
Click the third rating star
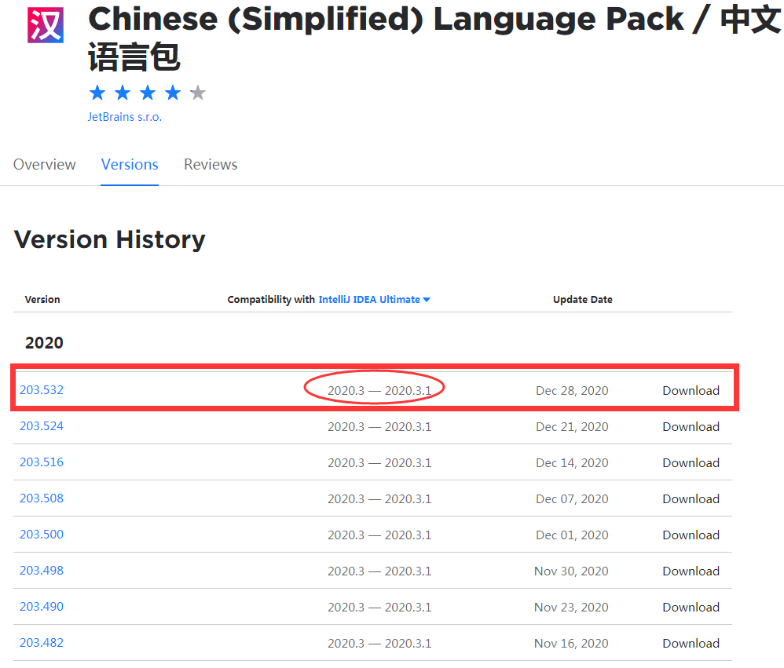(x=148, y=93)
